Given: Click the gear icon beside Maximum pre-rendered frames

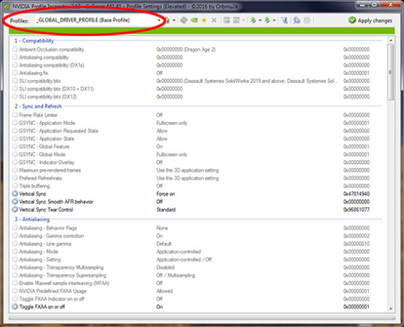Looking at the screenshot, I should [x=15, y=170].
